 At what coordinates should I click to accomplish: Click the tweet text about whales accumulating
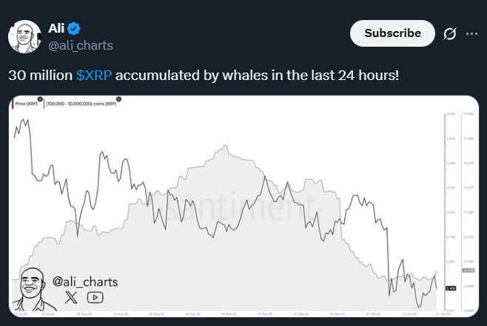pos(204,76)
